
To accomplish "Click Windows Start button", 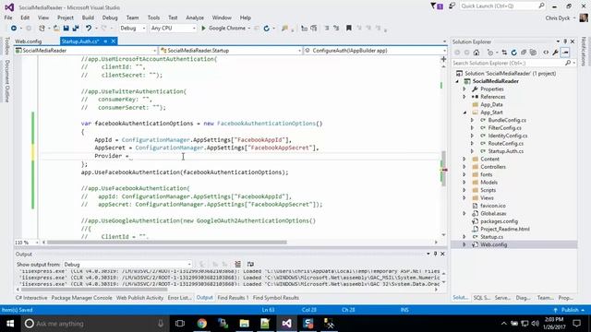I will tap(10, 324).
